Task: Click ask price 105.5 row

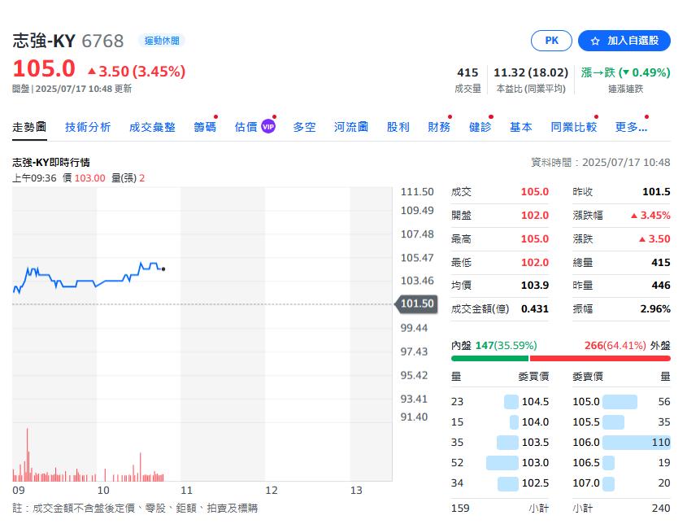Action: pos(621,421)
